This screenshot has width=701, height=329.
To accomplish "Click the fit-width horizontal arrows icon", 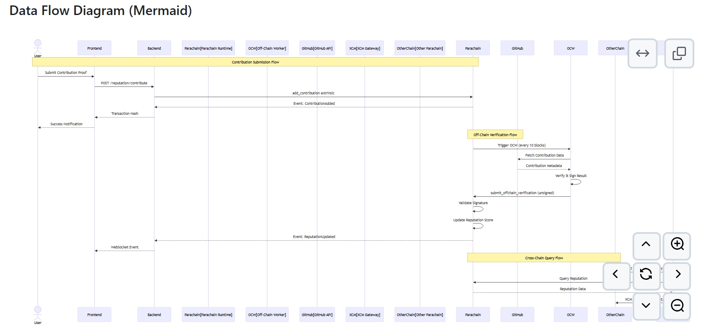I will (x=642, y=53).
